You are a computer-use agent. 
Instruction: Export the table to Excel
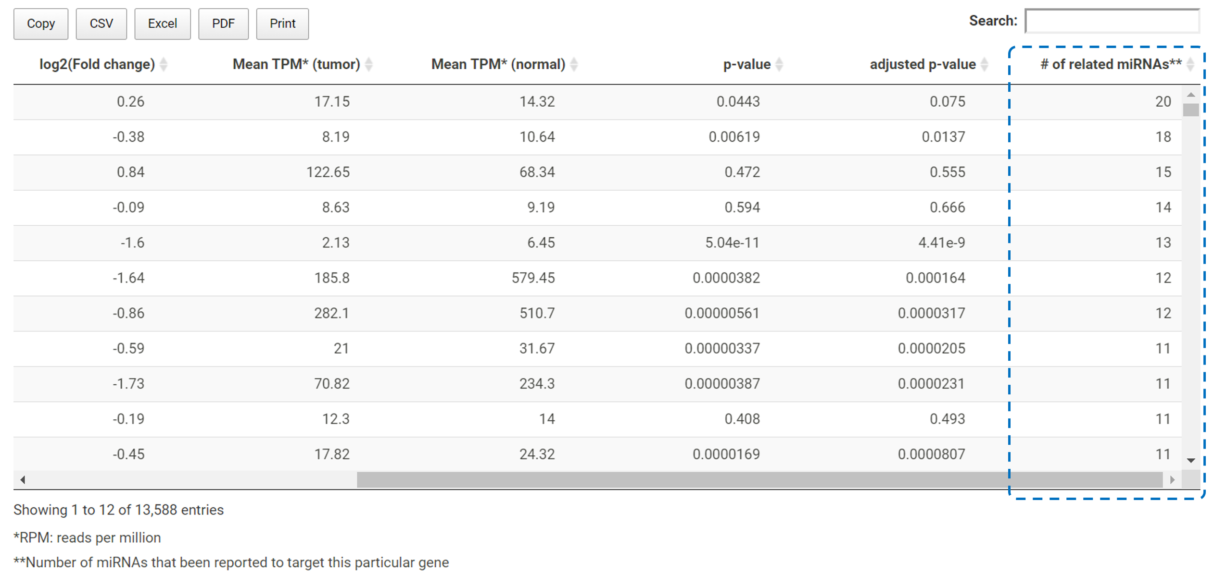[x=163, y=24]
